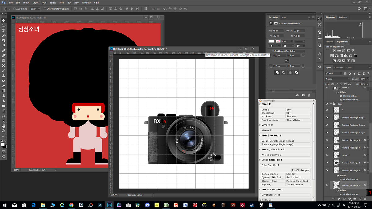
Task: Click the shape fill color swatch
Action: click(x=271, y=41)
